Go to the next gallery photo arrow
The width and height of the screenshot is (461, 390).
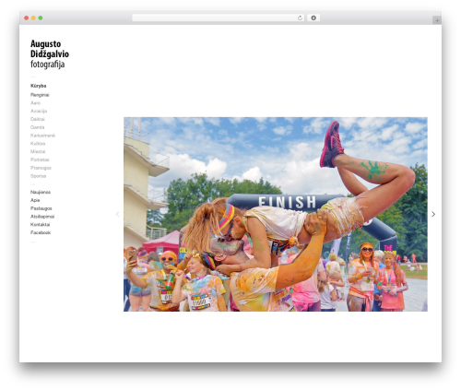click(x=433, y=214)
